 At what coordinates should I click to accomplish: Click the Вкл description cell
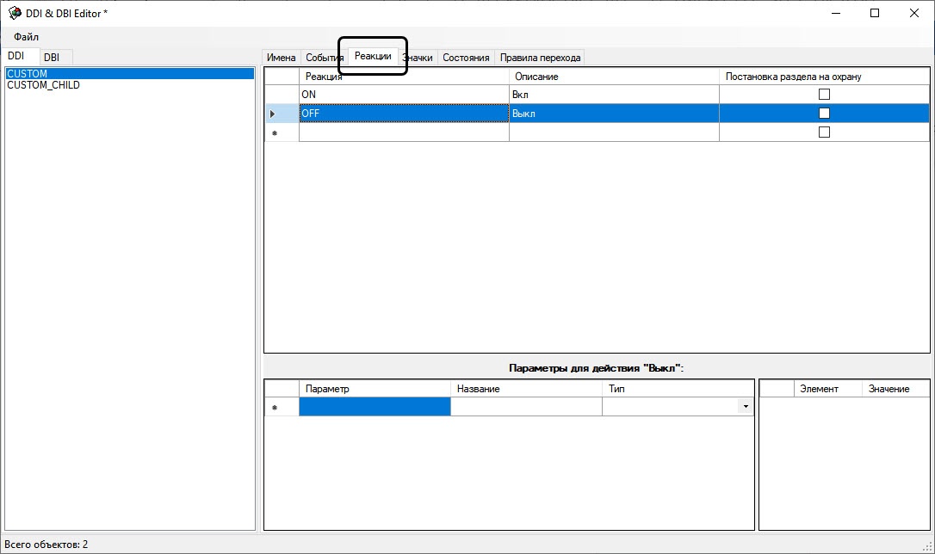(x=613, y=95)
